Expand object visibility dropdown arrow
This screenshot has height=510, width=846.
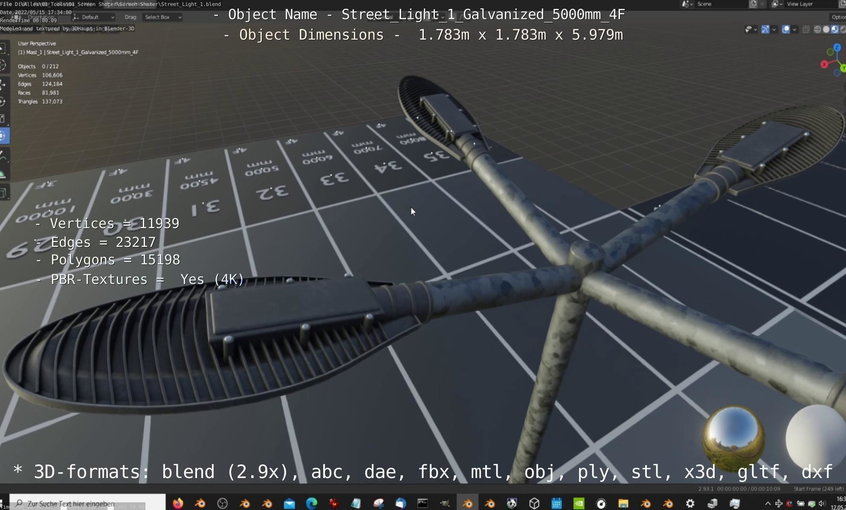[x=756, y=29]
